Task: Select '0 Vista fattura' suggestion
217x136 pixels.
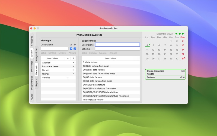Action: click(x=111, y=62)
